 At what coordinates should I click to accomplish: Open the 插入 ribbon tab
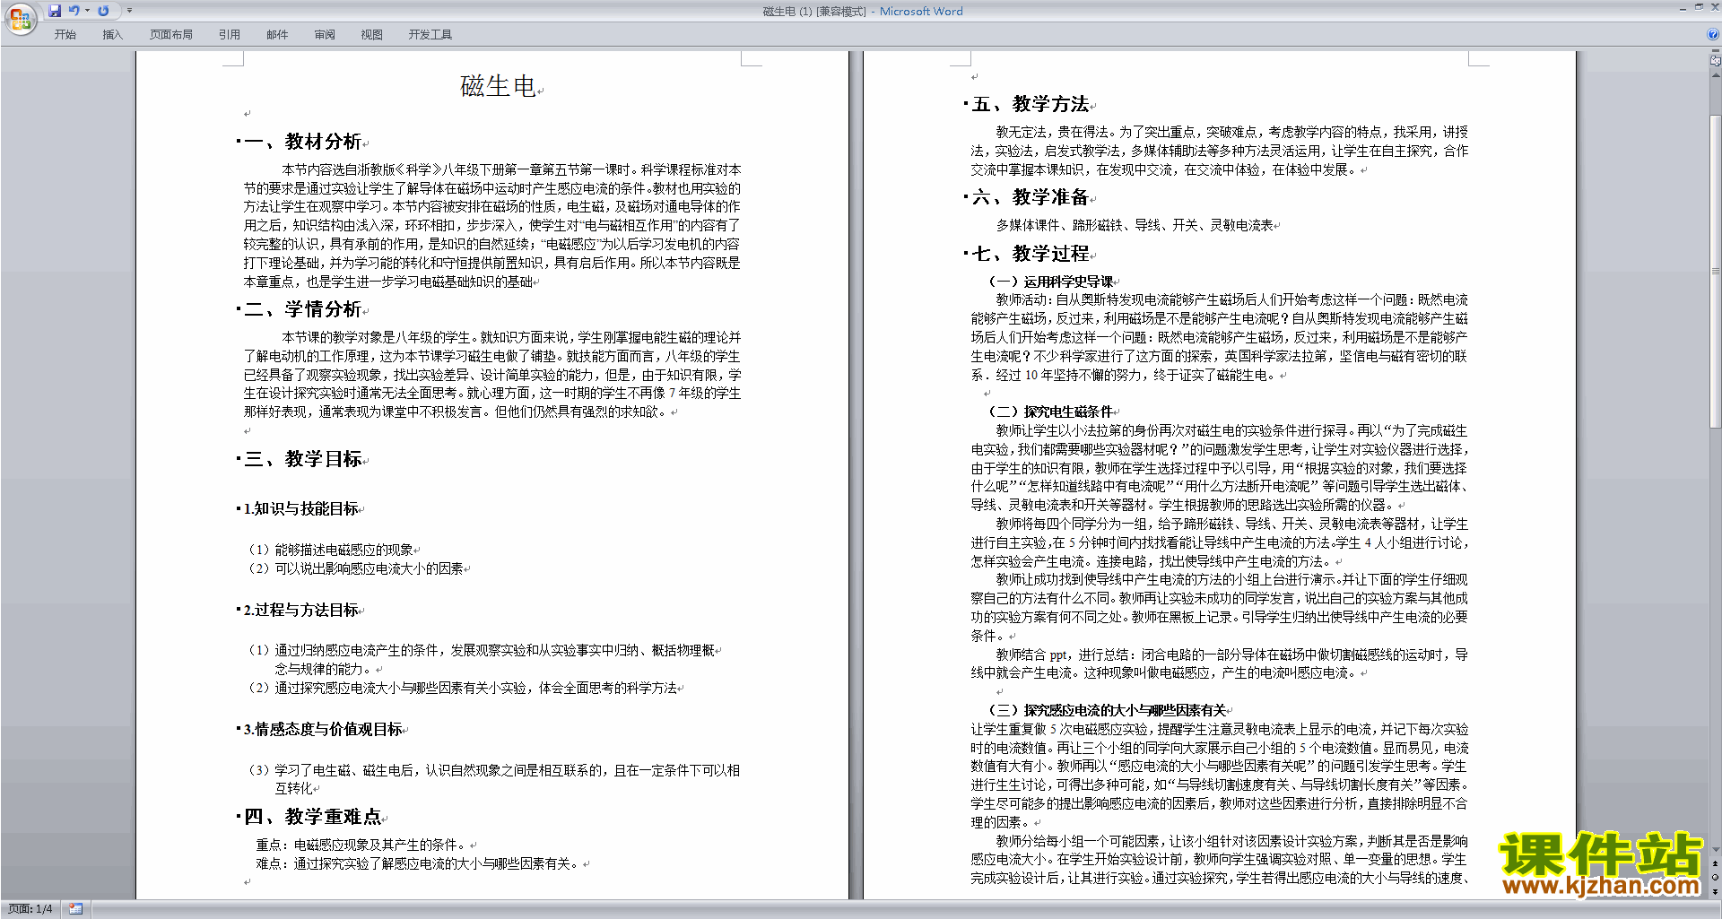pyautogui.click(x=112, y=35)
